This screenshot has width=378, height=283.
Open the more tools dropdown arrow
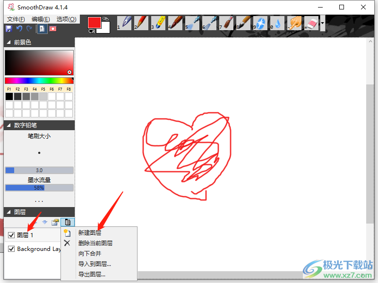[x=322, y=23]
